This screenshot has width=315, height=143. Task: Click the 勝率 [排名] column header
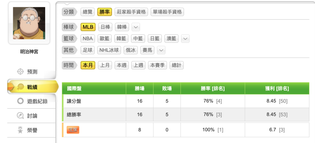click(213, 88)
